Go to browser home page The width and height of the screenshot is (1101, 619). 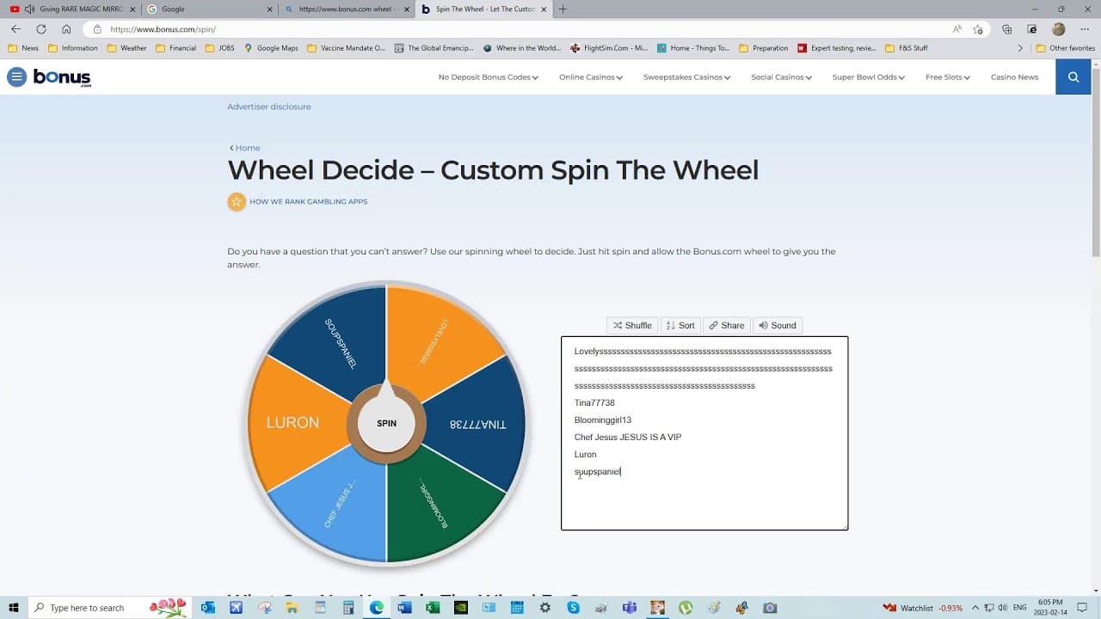pos(66,29)
